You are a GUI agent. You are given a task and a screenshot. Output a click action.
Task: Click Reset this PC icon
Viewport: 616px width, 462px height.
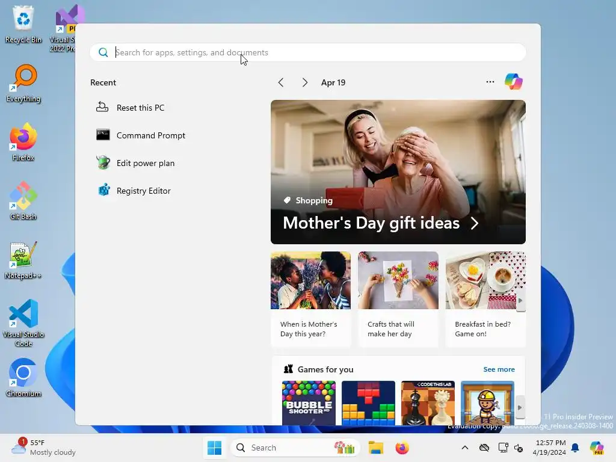coord(102,107)
